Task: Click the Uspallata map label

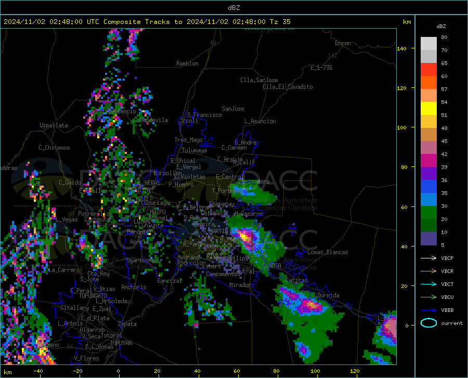Action: point(54,125)
